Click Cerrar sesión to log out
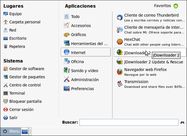The height and width of the screenshot is (136, 187). [21, 110]
